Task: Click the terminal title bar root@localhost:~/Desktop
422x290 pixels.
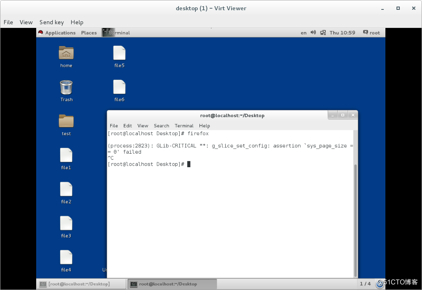Action: click(232, 115)
